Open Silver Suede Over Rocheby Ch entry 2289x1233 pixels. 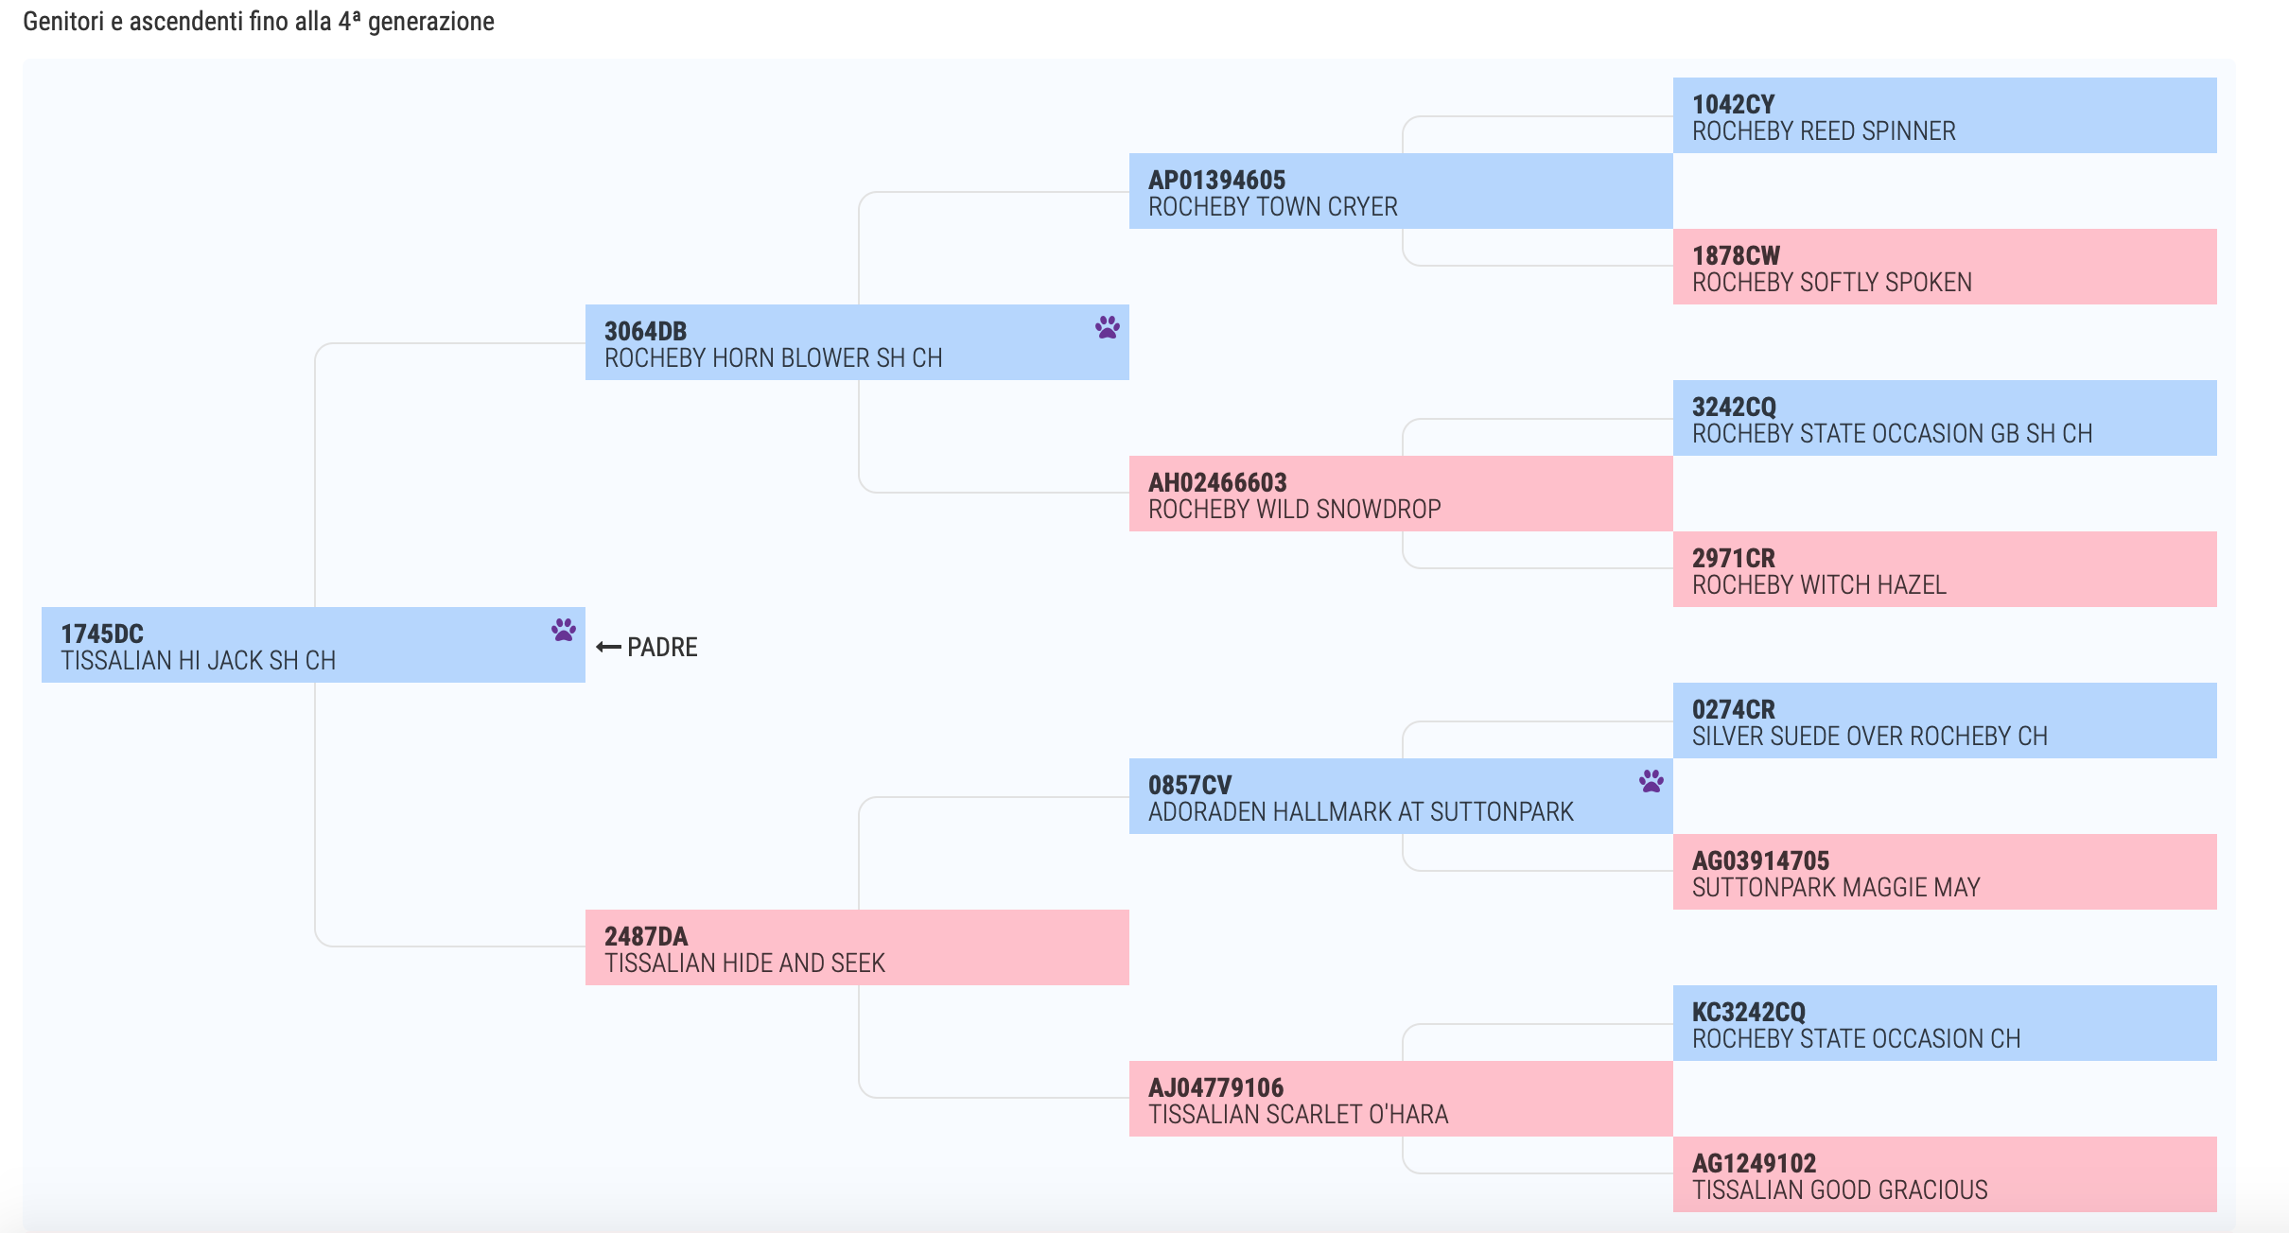tap(1945, 721)
